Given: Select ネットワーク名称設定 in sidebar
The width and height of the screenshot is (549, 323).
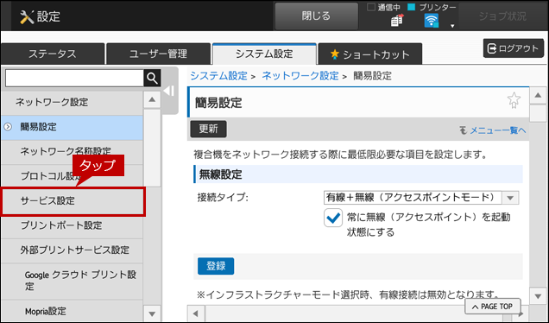Looking at the screenshot, I should click(x=72, y=151).
